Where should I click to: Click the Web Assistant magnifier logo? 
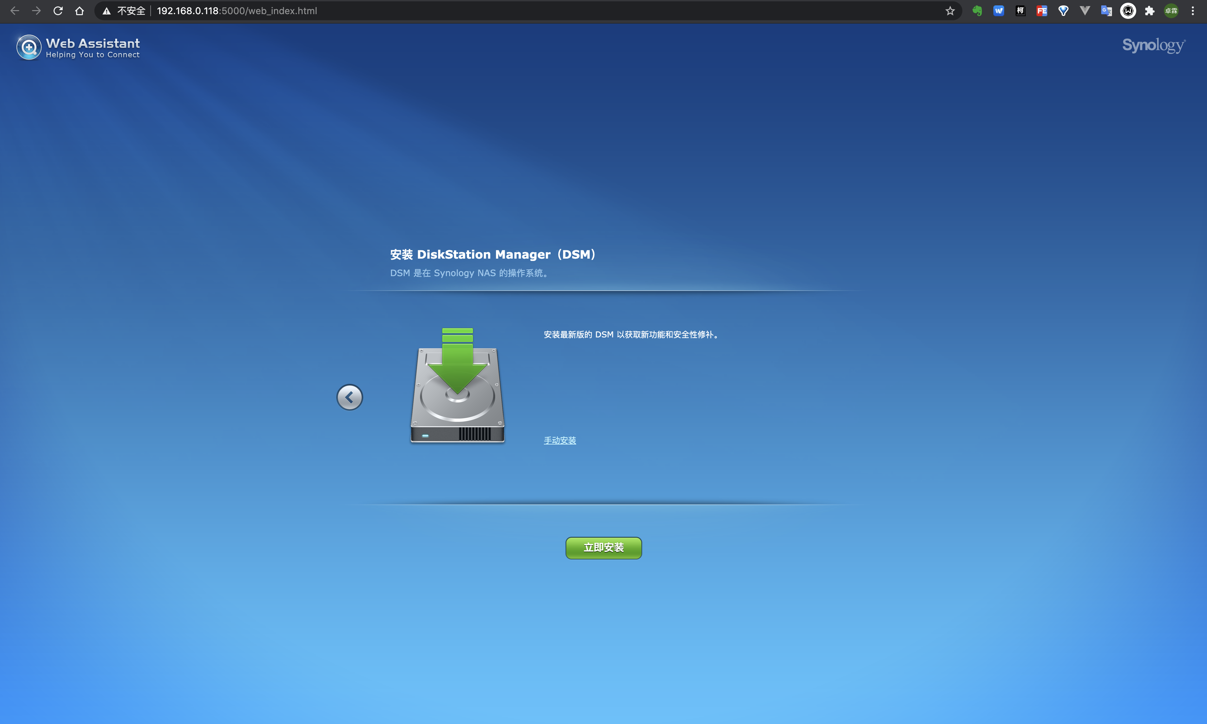point(29,47)
